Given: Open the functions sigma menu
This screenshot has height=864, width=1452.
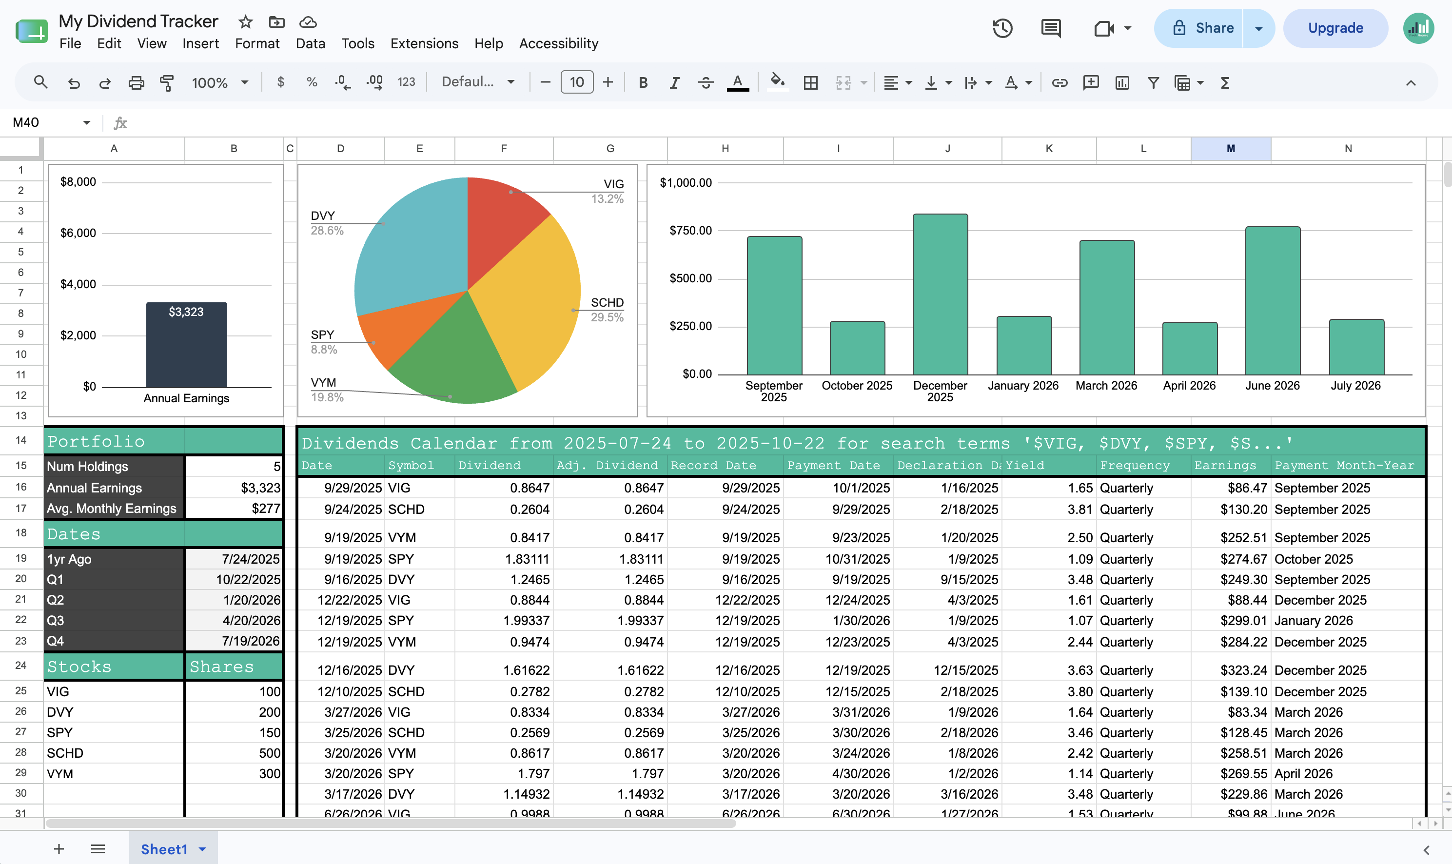Looking at the screenshot, I should pyautogui.click(x=1225, y=83).
